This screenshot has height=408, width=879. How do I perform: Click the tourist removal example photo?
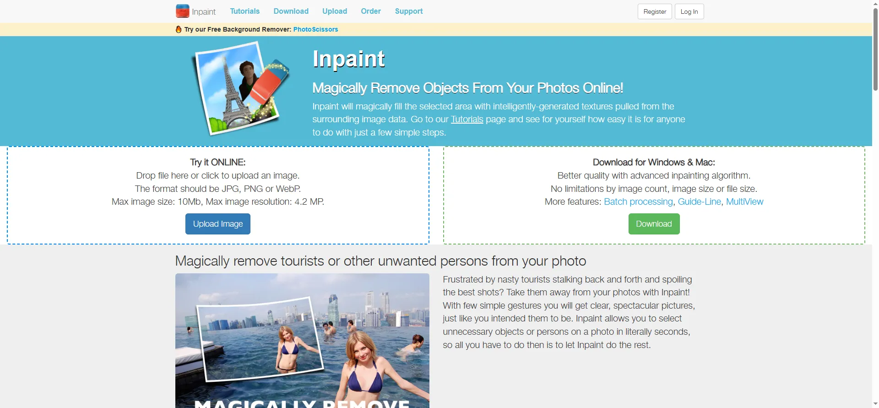coord(302,341)
